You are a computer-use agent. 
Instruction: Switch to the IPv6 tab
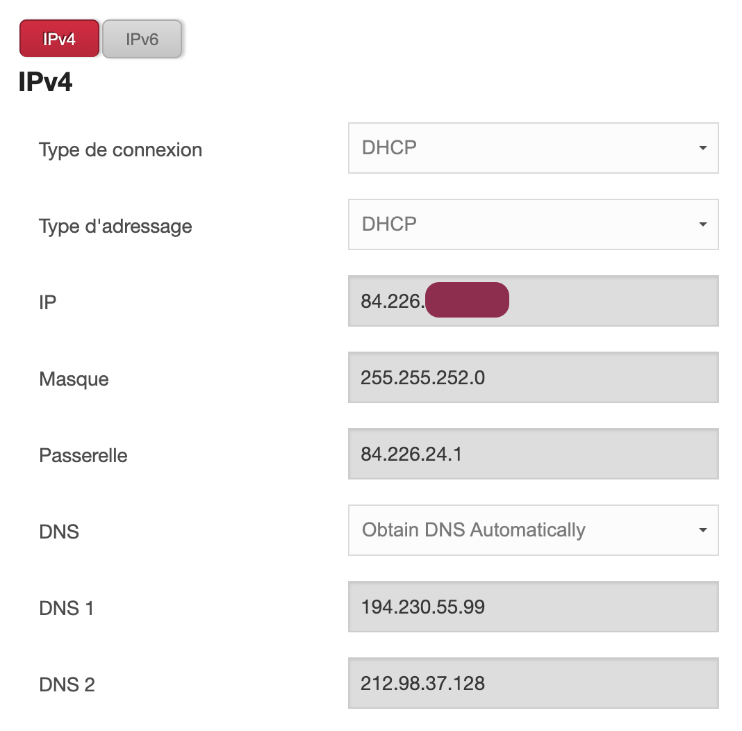[x=142, y=39]
